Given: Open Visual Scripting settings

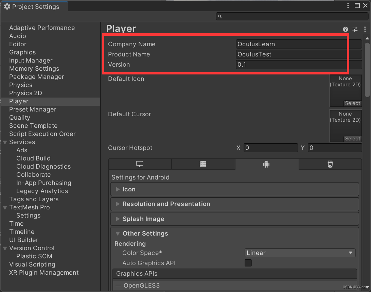Looking at the screenshot, I should coord(32,264).
